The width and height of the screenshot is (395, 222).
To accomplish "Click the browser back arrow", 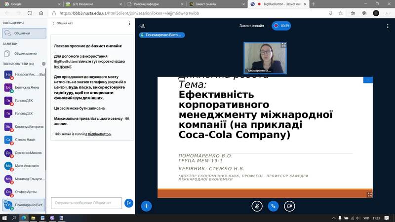I will coord(7,13).
